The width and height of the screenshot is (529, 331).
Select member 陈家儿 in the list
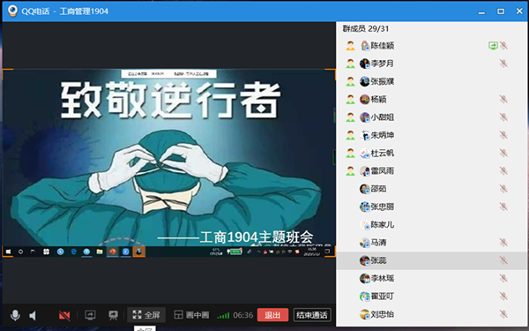point(432,224)
